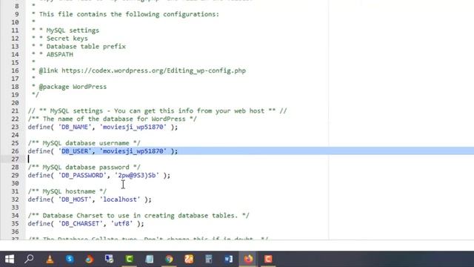Click line number 29 in the gutter
Screen dimensions: 474x267
click(15, 175)
